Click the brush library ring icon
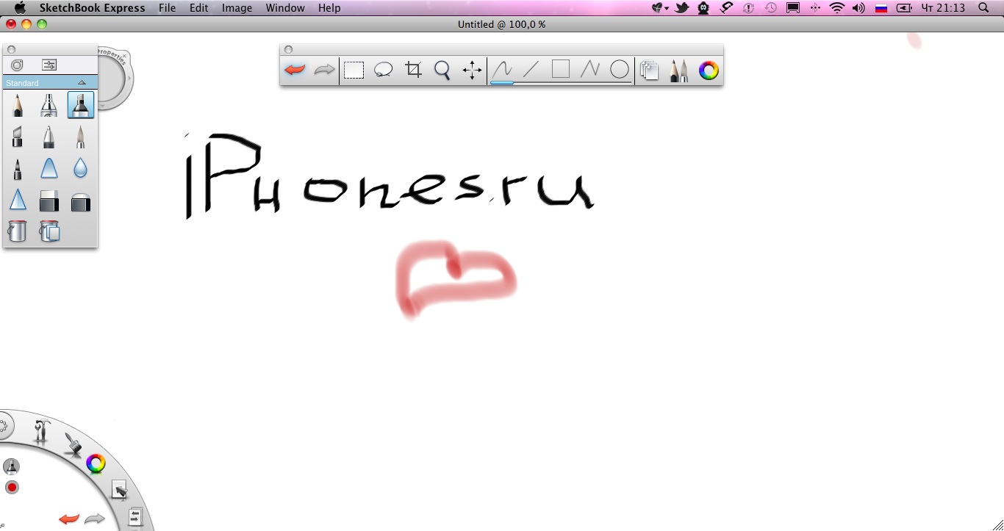The height and width of the screenshot is (531, 1004). [17, 65]
